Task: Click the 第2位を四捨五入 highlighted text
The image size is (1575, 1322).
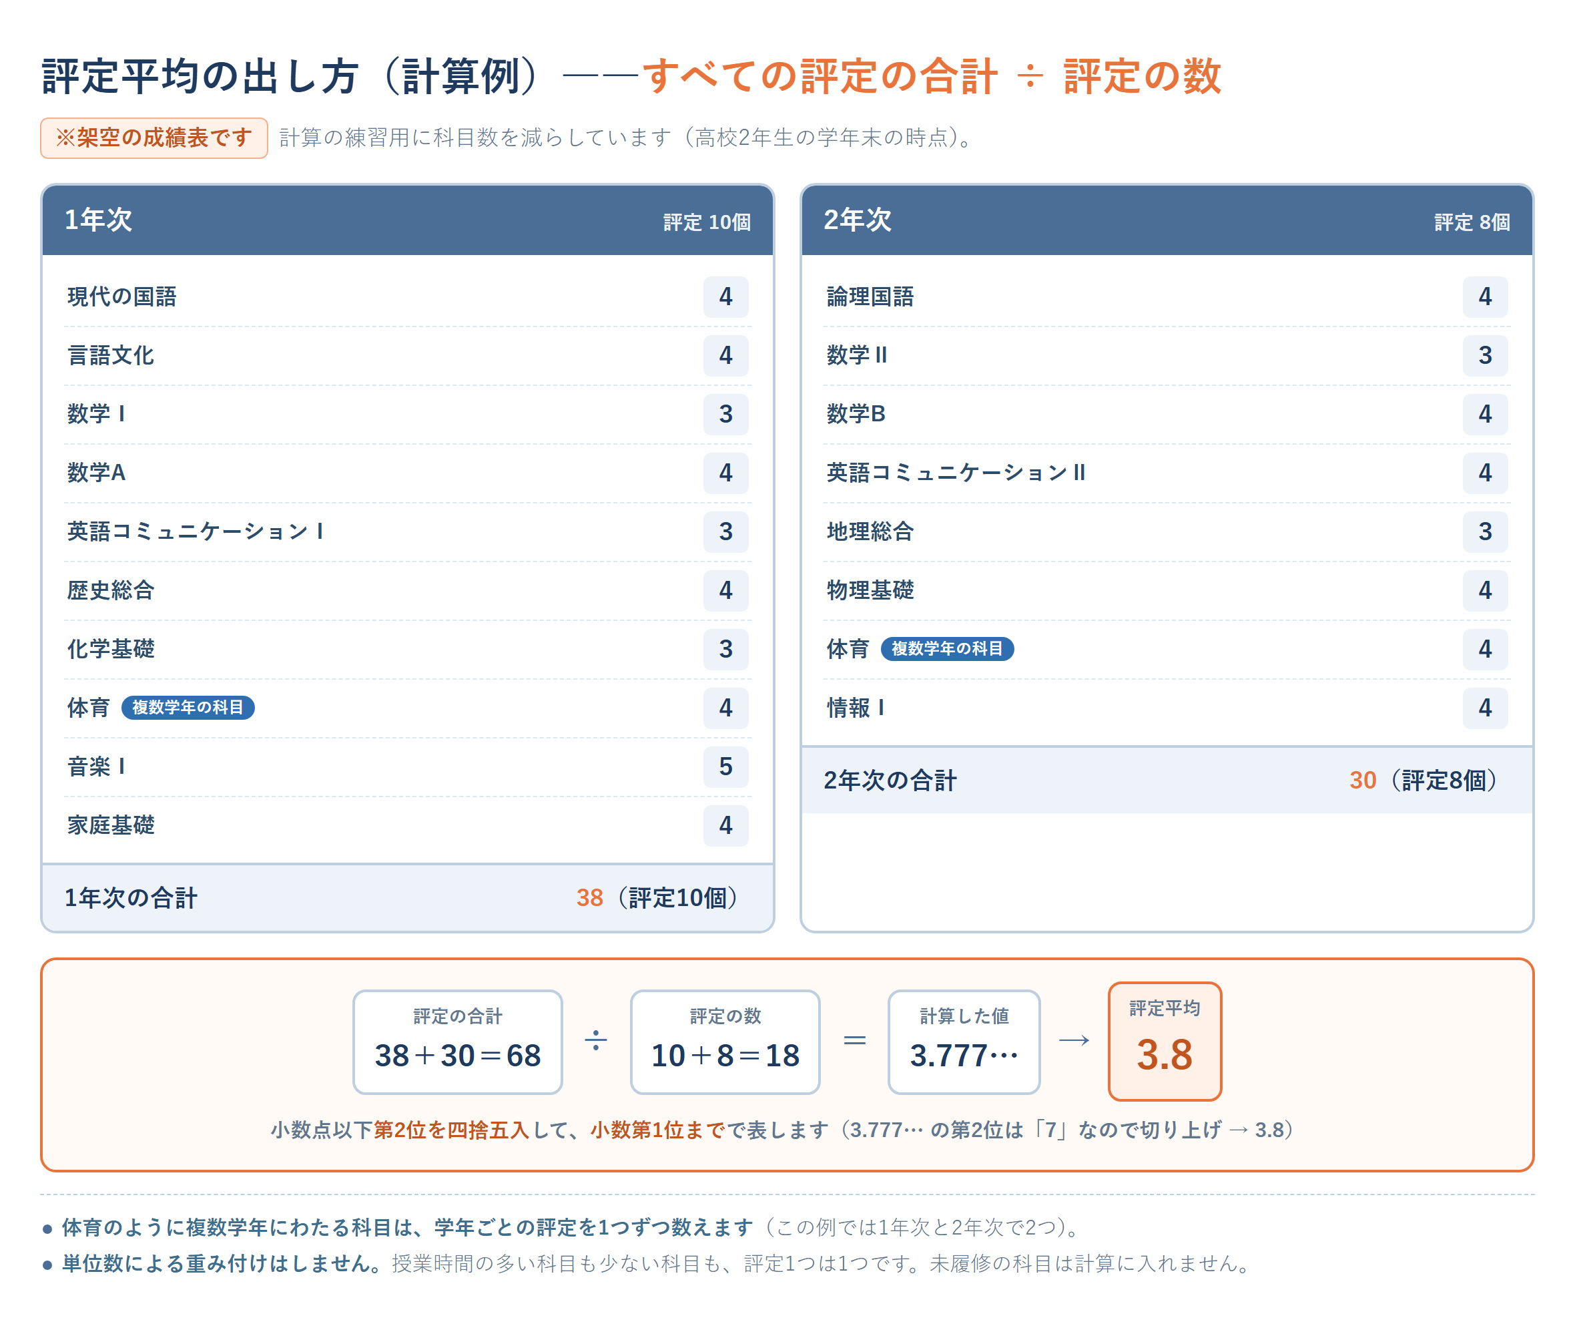Action: (452, 1130)
